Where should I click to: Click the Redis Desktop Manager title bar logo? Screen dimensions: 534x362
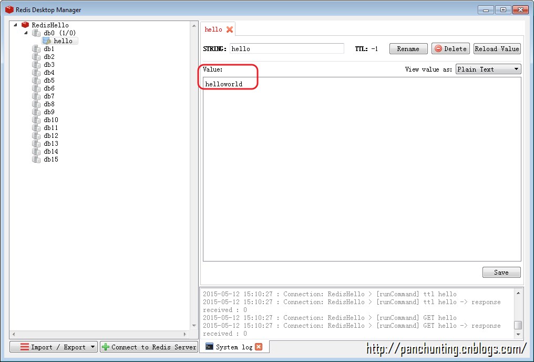[x=9, y=9]
